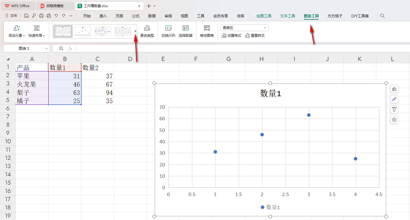Click 重置样式 button
The width and height of the screenshot is (410, 220).
(255, 36)
